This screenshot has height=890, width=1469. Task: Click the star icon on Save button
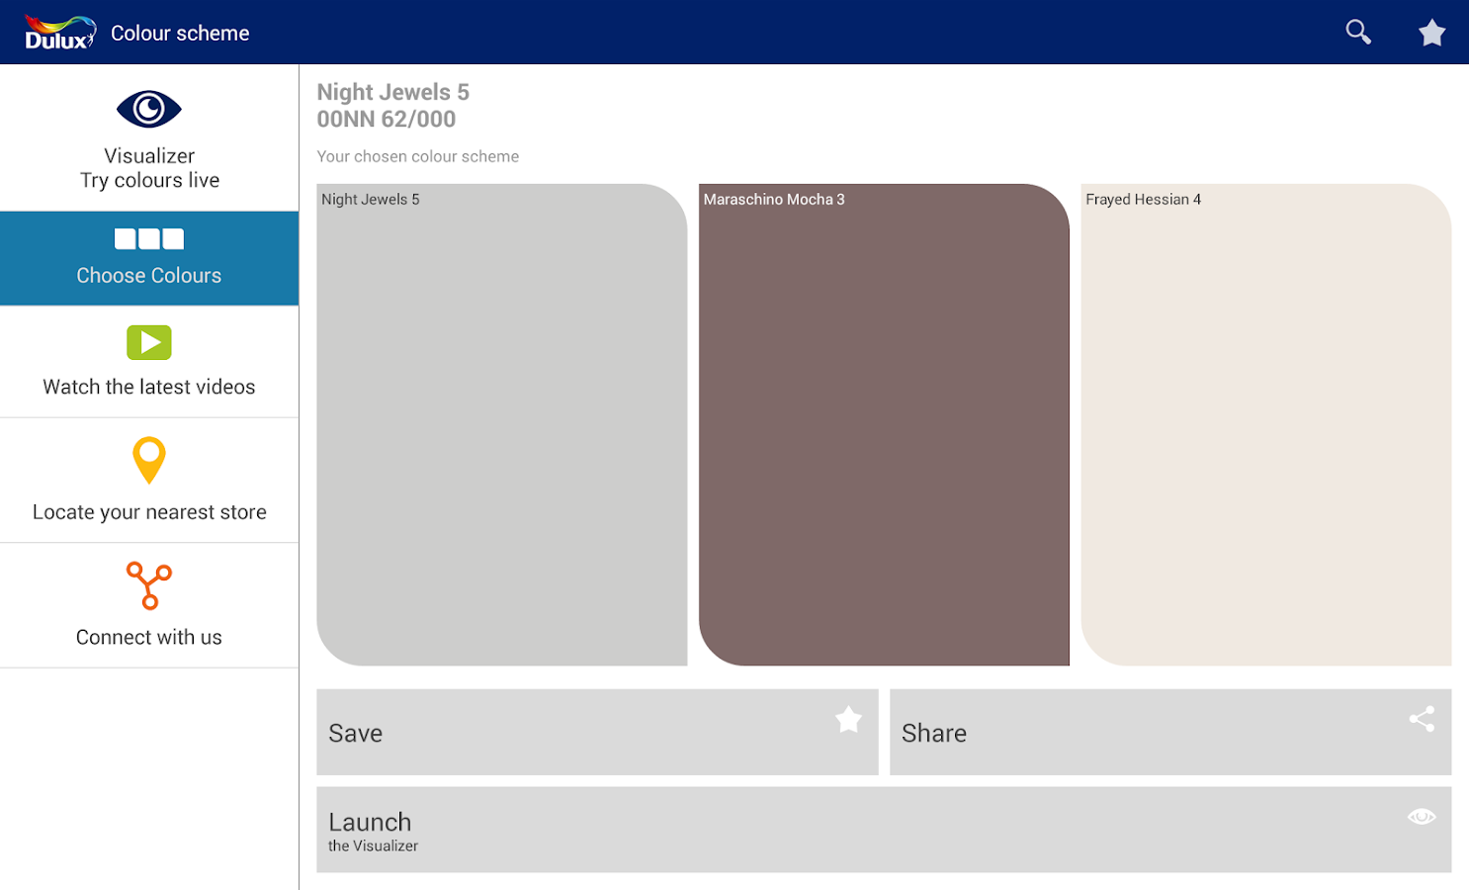point(848,719)
